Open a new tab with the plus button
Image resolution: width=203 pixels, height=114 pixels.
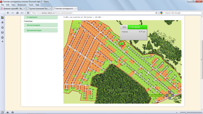tap(80, 8)
